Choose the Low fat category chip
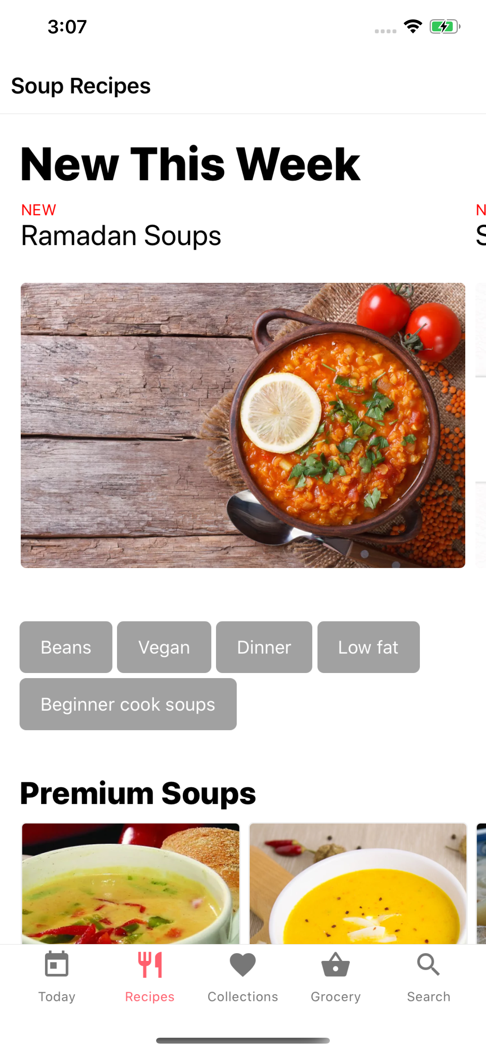 (x=368, y=647)
